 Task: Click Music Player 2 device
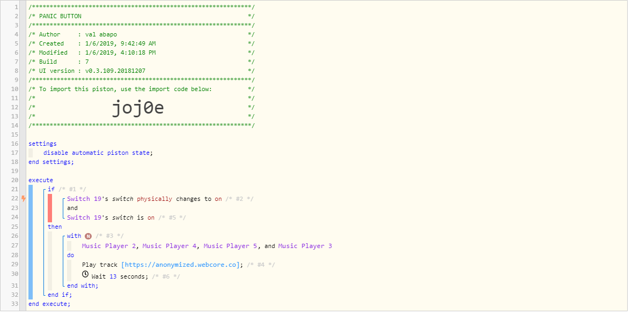point(110,246)
